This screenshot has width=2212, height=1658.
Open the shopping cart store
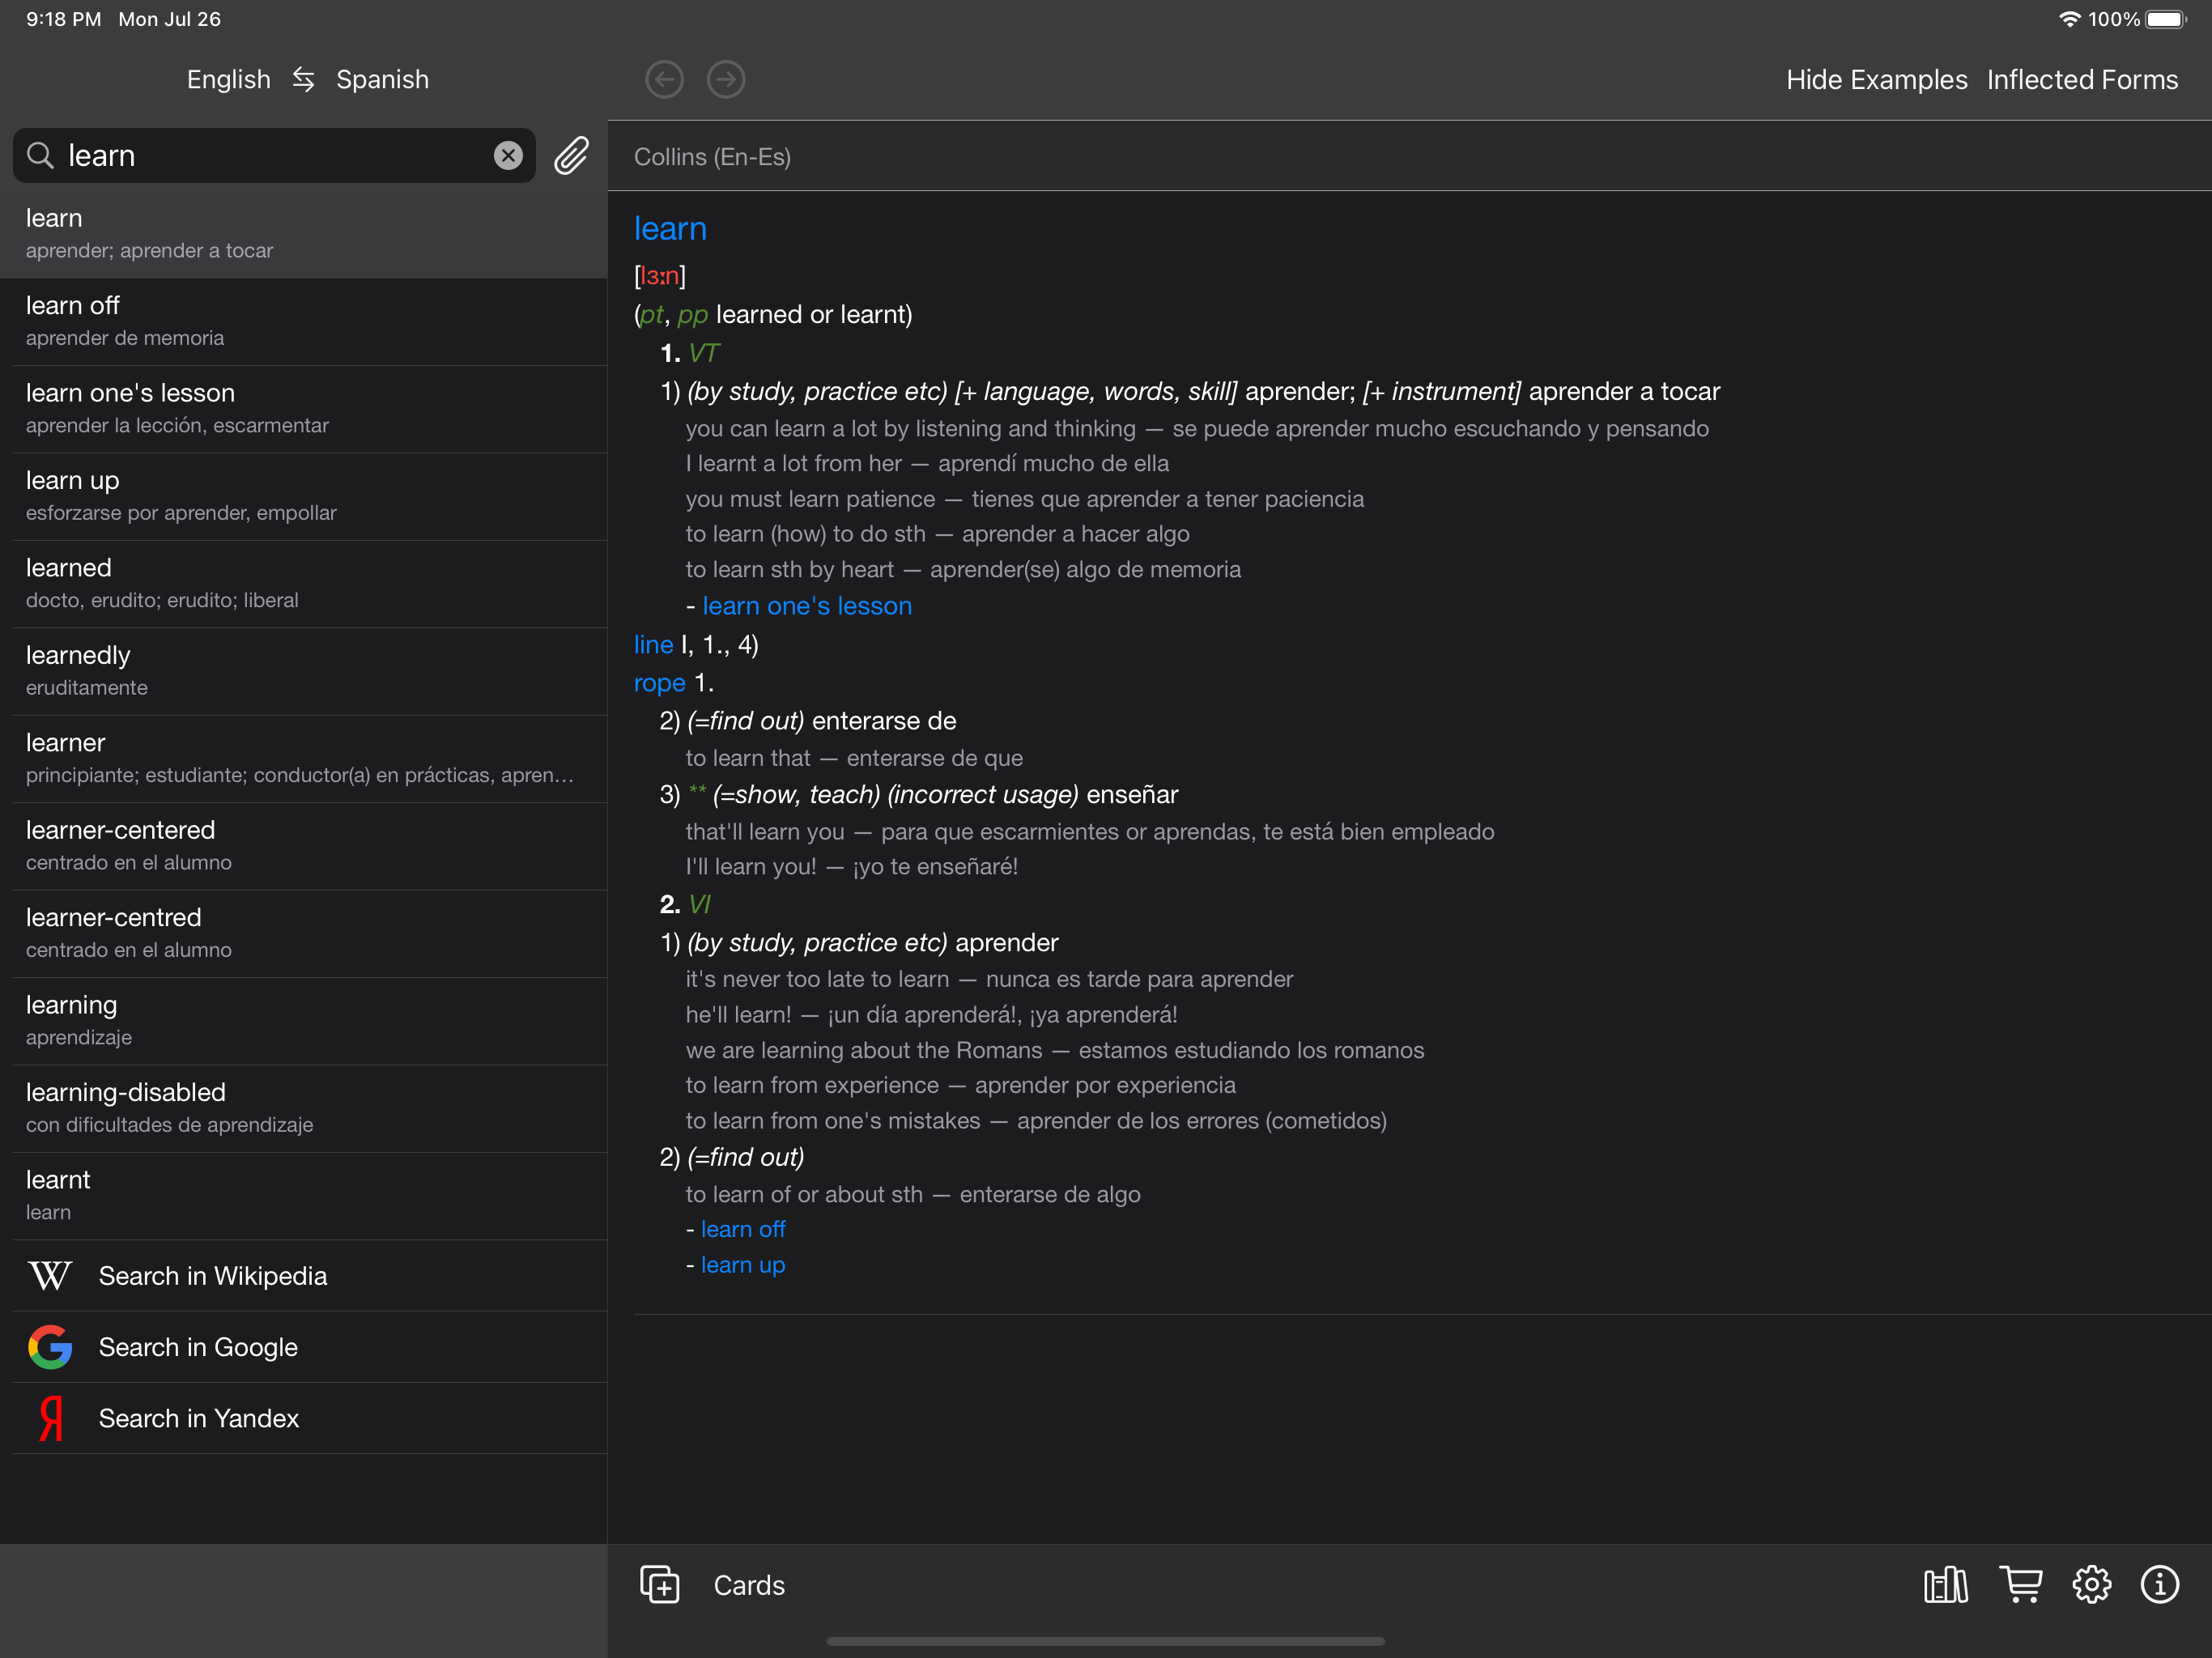(2021, 1585)
